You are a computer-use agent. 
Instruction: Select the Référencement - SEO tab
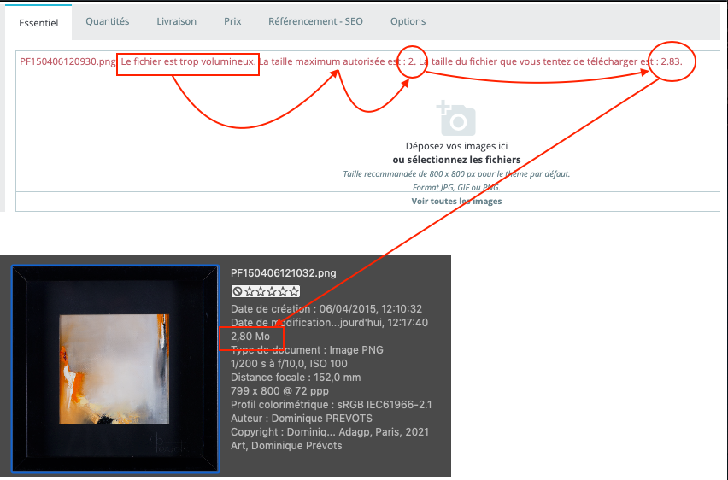tap(315, 21)
